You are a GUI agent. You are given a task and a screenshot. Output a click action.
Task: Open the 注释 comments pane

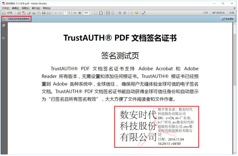231,13
